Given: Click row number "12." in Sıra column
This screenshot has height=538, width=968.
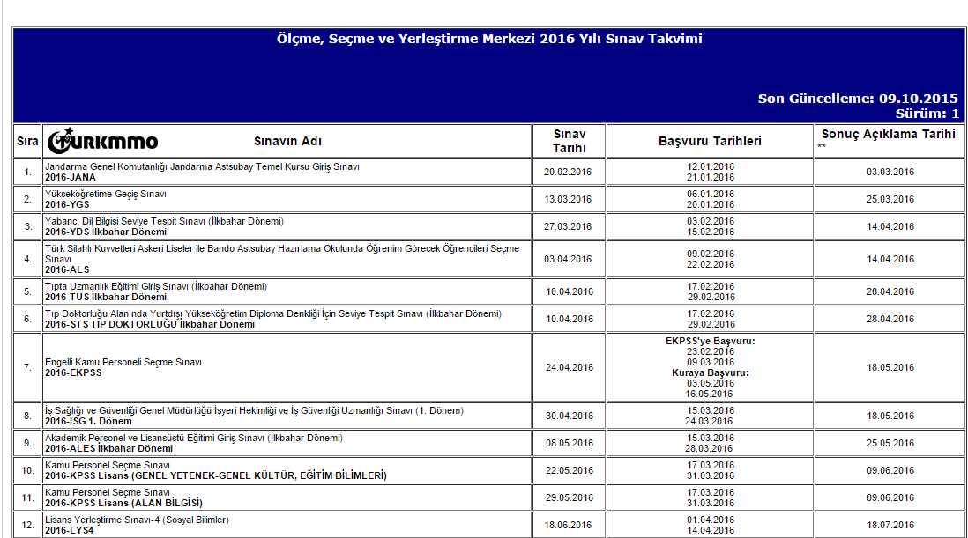Looking at the screenshot, I should click(28, 525).
